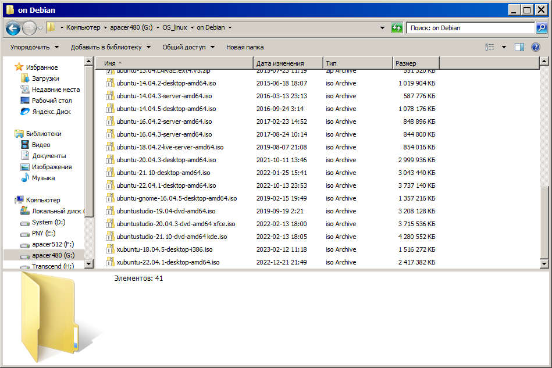
Task: Click archive icon of ubuntu-14.04.2-desktop-amd64.iso
Action: [x=110, y=83]
